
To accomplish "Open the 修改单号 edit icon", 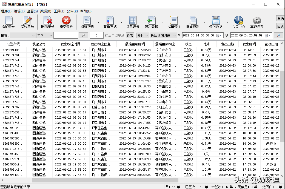I will (x=27, y=22).
